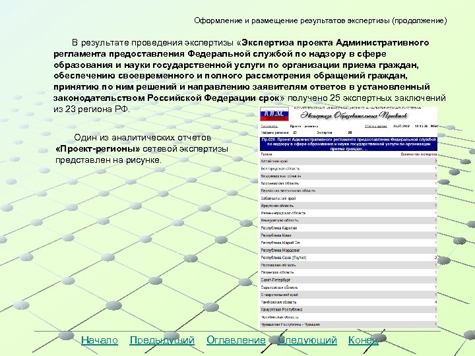Jump to end with "Конец" link
This screenshot has width=475, height=356.
tap(364, 340)
